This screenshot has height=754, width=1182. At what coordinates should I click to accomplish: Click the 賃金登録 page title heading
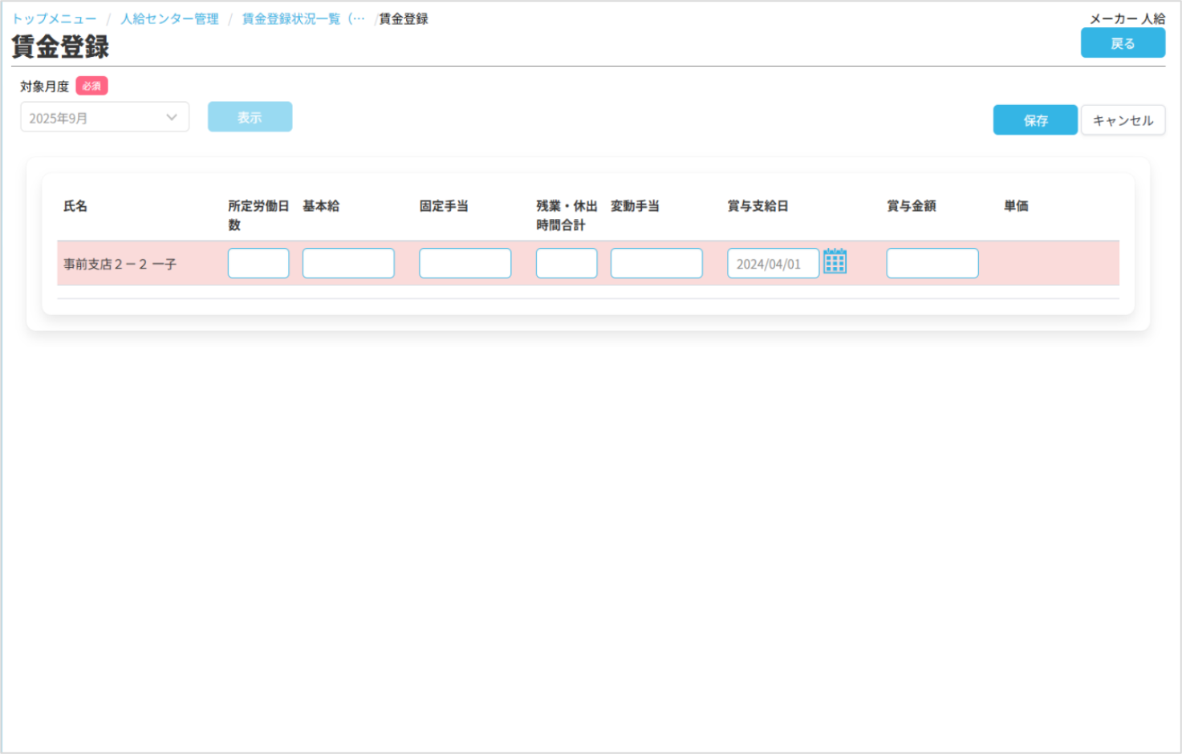pos(60,47)
